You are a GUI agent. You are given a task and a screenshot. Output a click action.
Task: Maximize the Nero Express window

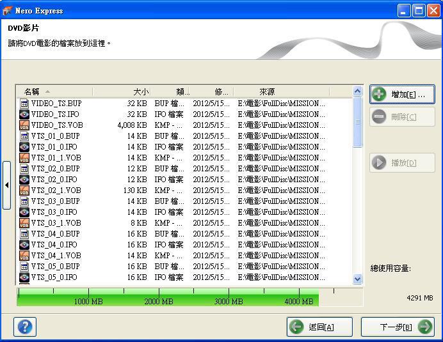coord(419,11)
